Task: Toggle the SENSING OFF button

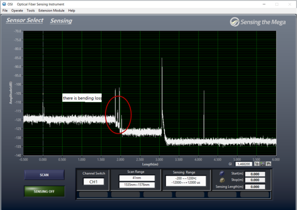Action: 44,191
